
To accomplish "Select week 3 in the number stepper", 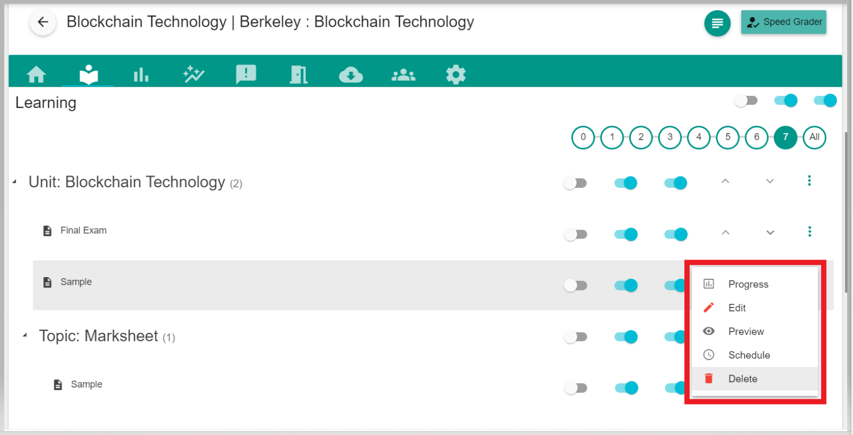I will pyautogui.click(x=670, y=138).
